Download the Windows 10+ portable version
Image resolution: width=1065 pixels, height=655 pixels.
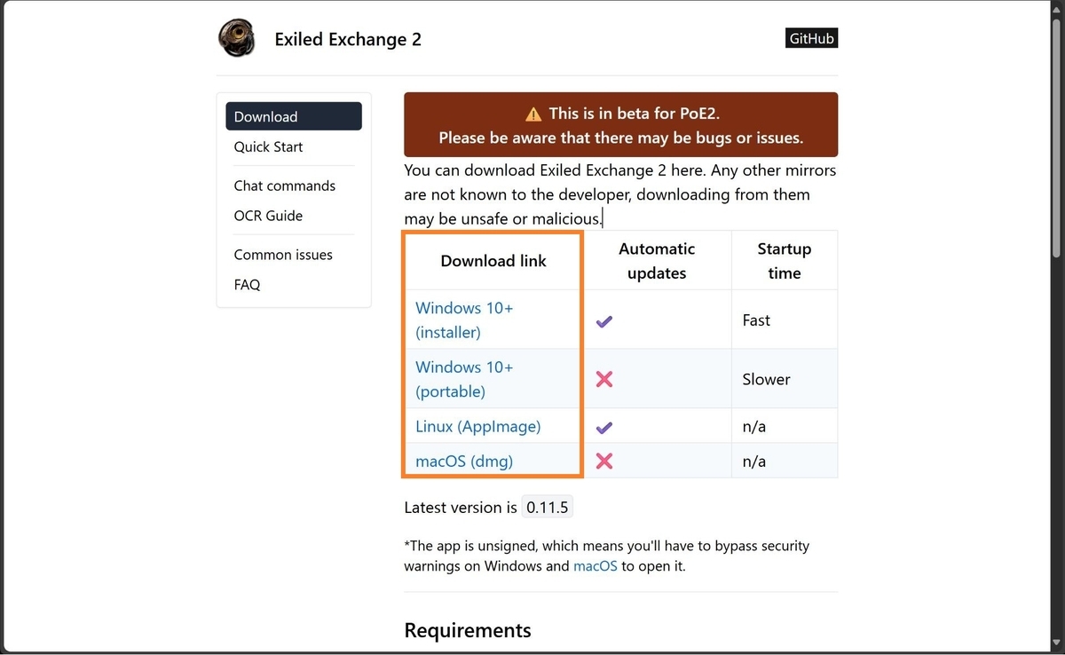tap(463, 379)
